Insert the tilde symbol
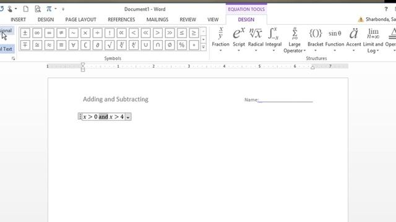Image resolution: width=396 pixels, height=222 pixels. 73,33
